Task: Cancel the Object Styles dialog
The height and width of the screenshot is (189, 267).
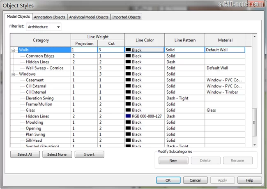Action: (x=195, y=180)
